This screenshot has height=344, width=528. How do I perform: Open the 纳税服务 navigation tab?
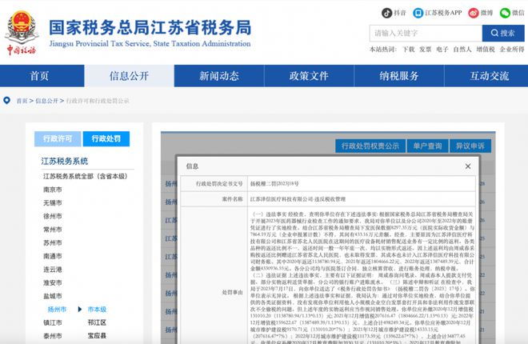click(399, 76)
